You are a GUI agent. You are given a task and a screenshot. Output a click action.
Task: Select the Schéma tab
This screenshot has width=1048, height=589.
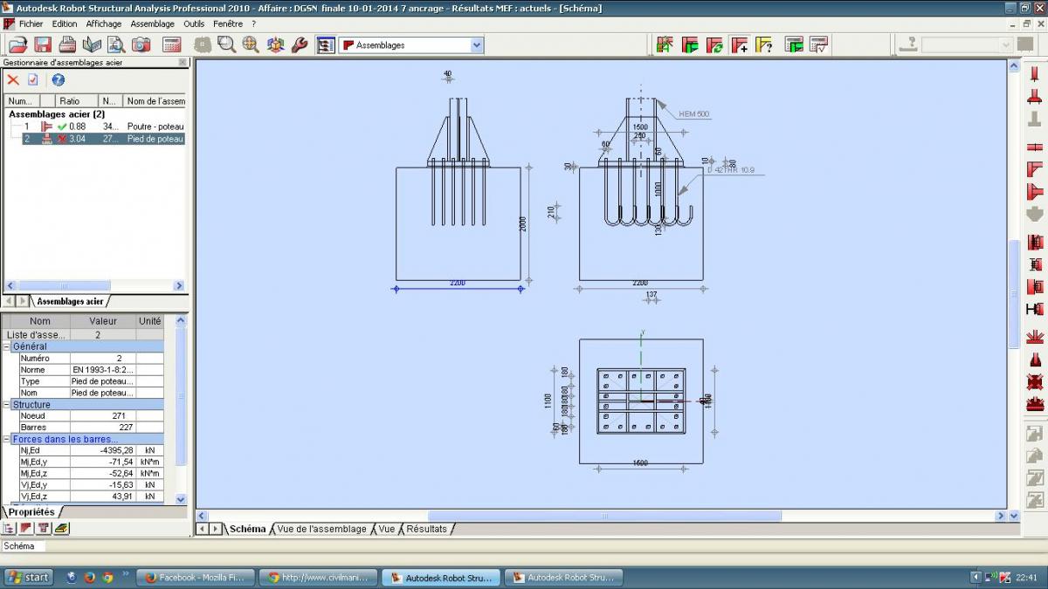click(248, 529)
